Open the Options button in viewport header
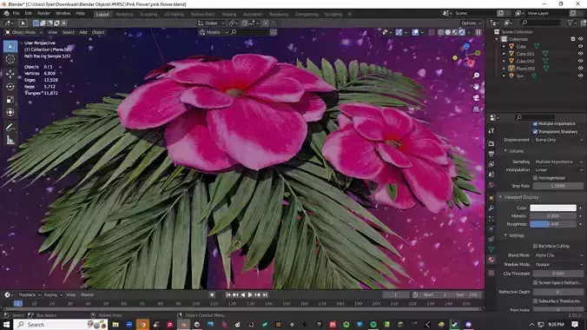587x330 pixels. click(x=471, y=23)
